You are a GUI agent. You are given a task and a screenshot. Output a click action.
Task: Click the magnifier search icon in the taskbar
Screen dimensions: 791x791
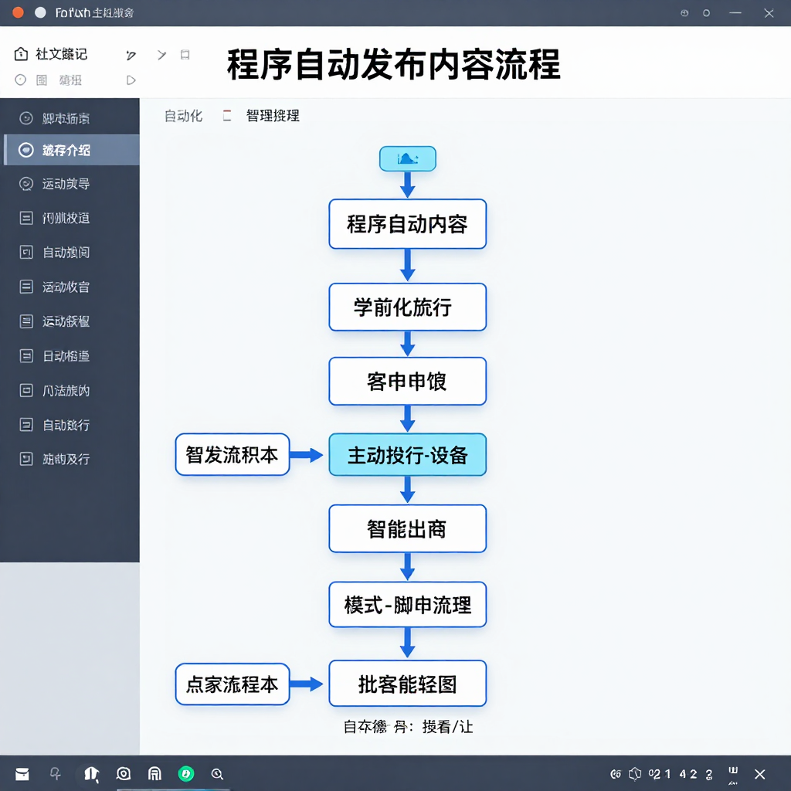tap(217, 774)
